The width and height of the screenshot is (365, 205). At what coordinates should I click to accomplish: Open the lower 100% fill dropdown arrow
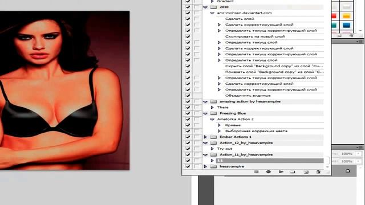[359, 161]
